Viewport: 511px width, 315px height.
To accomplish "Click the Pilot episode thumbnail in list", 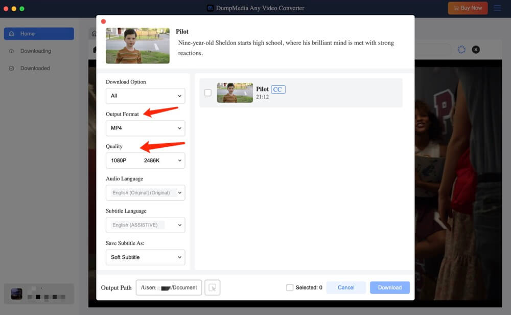I will [235, 93].
